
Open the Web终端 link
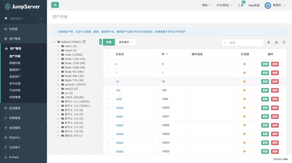[254, 5]
